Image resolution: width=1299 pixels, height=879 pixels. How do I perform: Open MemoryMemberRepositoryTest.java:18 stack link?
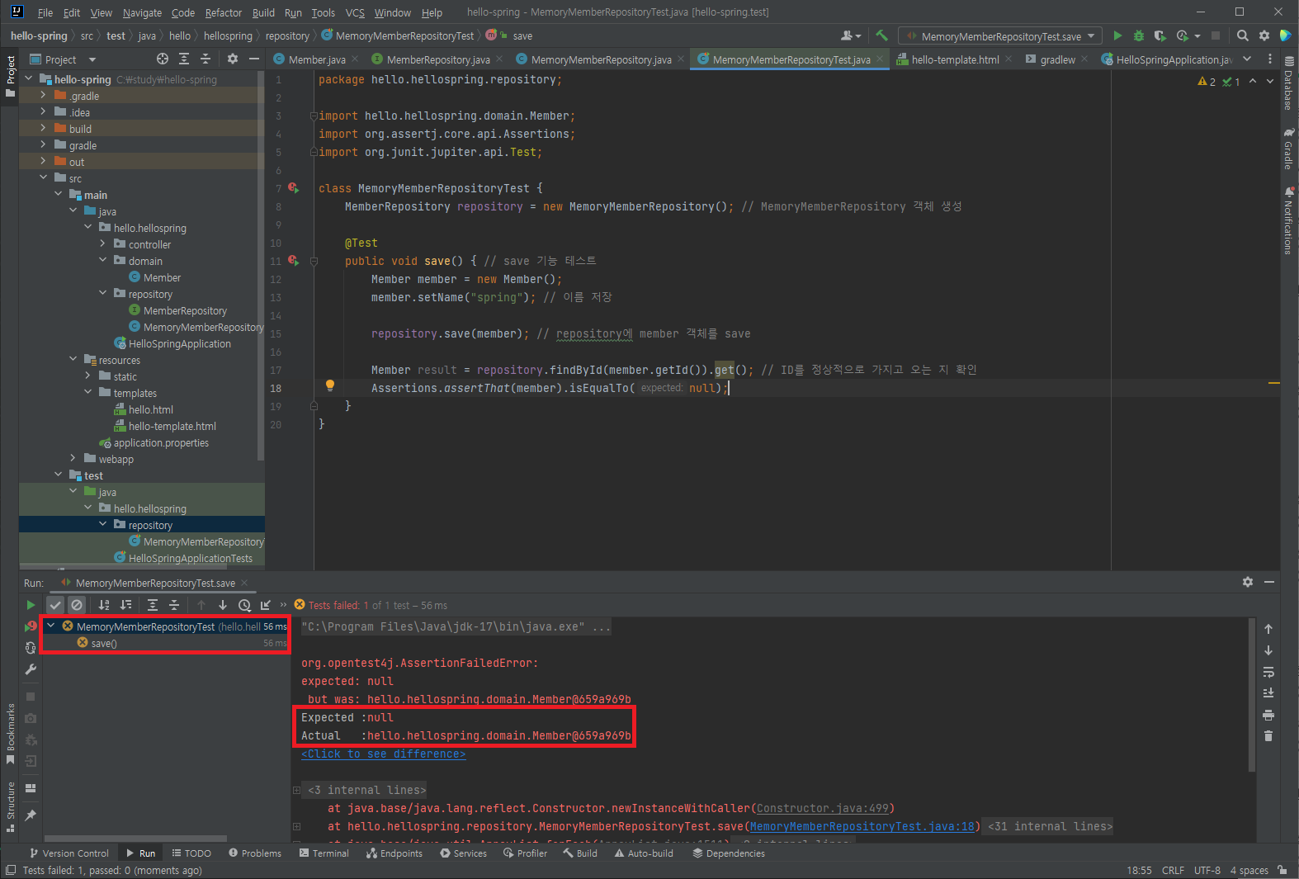(862, 826)
